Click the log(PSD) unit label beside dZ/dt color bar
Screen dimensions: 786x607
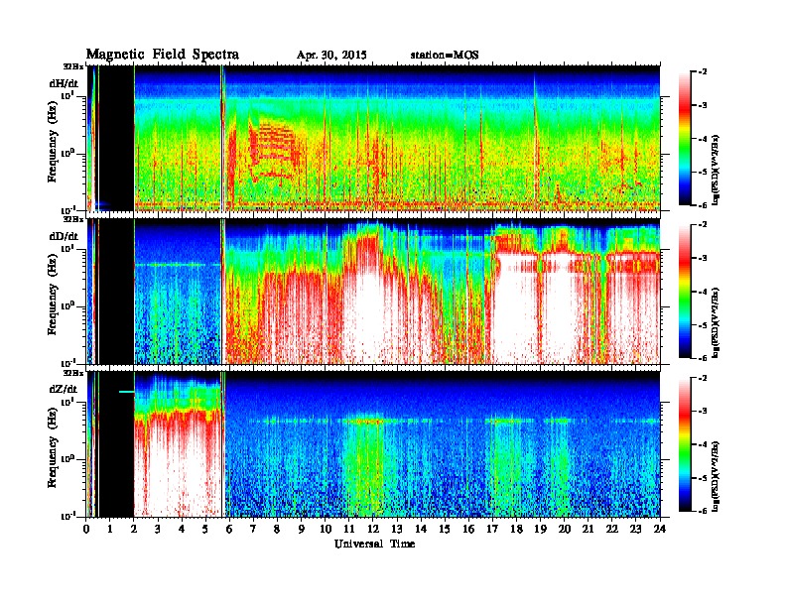[717, 476]
